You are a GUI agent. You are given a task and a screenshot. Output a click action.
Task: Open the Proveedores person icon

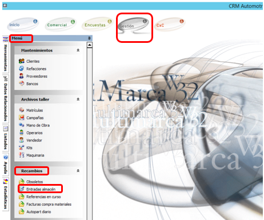(x=22, y=76)
